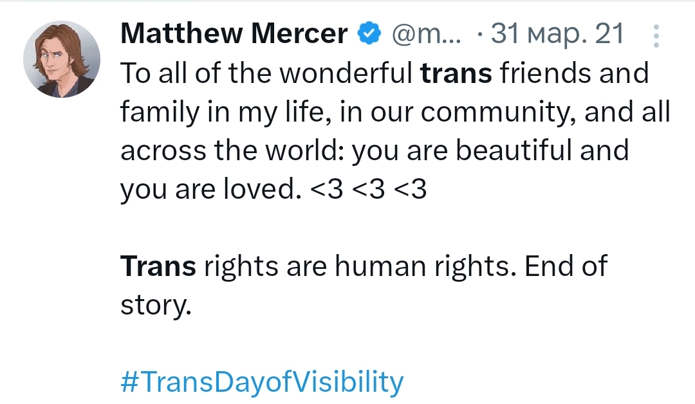This screenshot has height=404, width=695.
Task: Click the word "story." on last line
Action: [156, 305]
